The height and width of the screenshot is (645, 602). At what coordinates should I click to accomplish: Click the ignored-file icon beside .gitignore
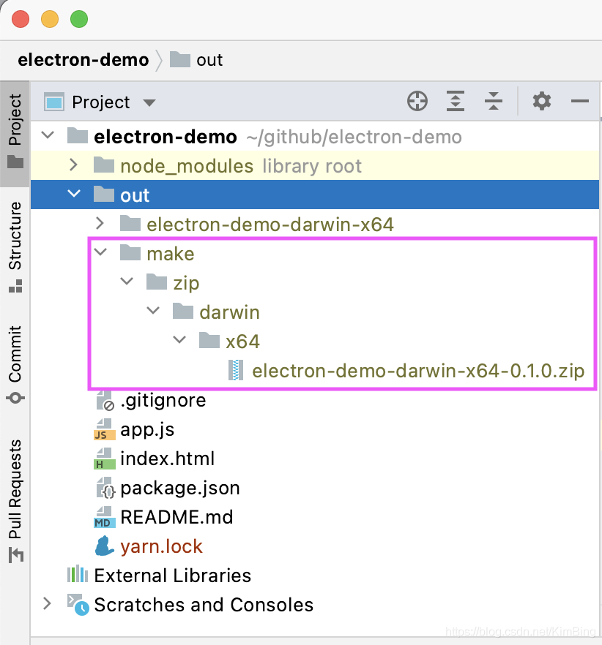pos(103,400)
